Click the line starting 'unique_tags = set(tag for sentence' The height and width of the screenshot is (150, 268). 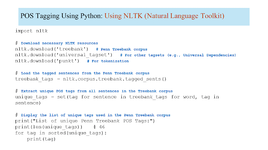tap(117, 97)
